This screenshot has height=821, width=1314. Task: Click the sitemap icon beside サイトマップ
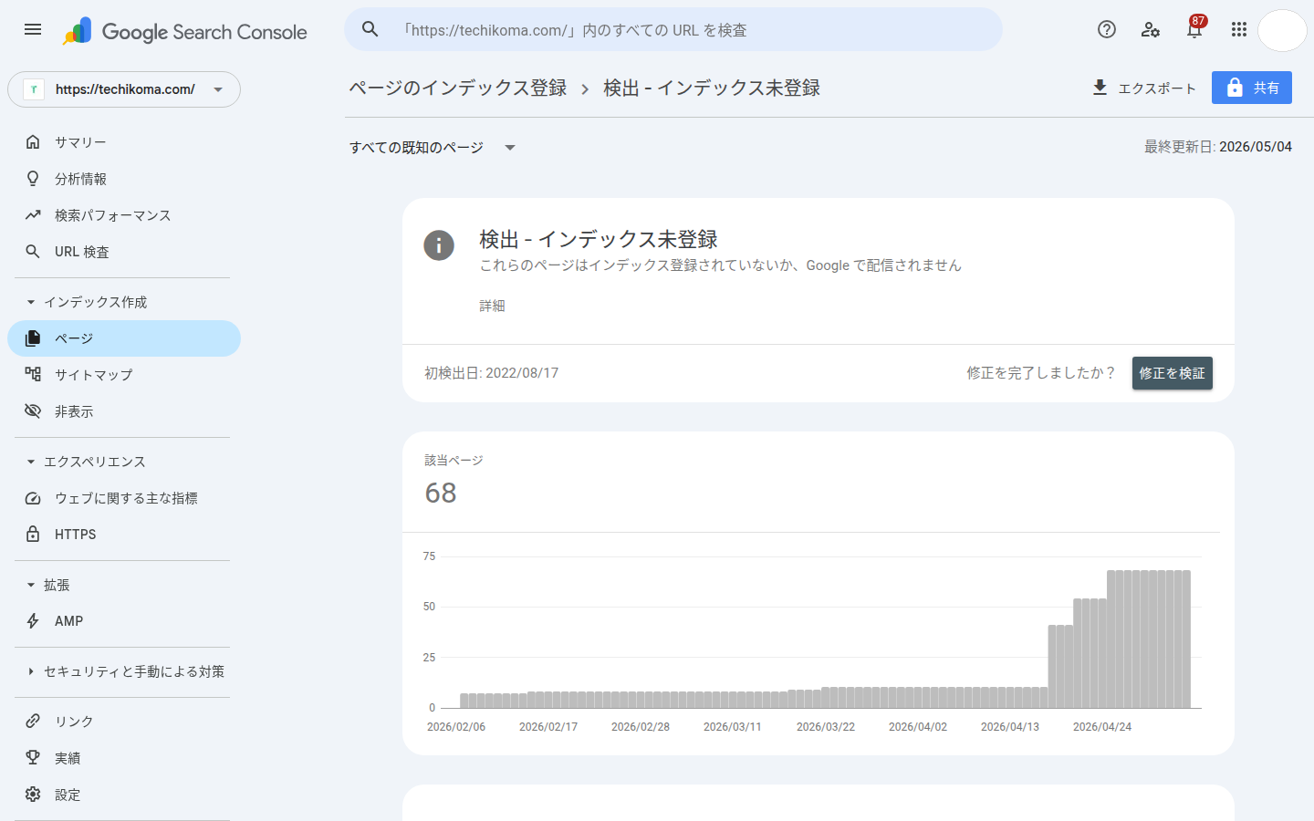(33, 374)
